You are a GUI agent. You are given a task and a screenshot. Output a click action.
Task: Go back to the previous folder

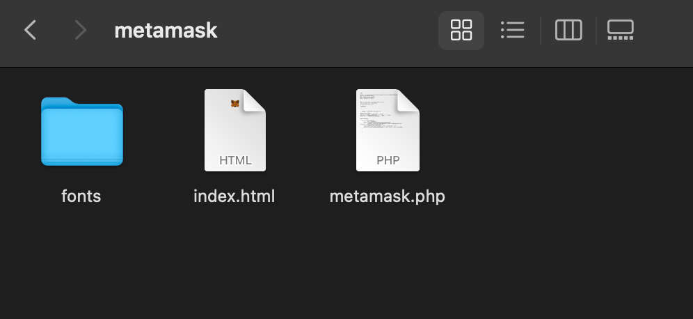[30, 30]
